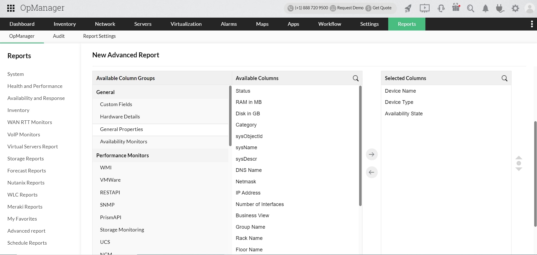The height and width of the screenshot is (255, 537).
Task: Open the Workflow menu
Action: [330, 24]
